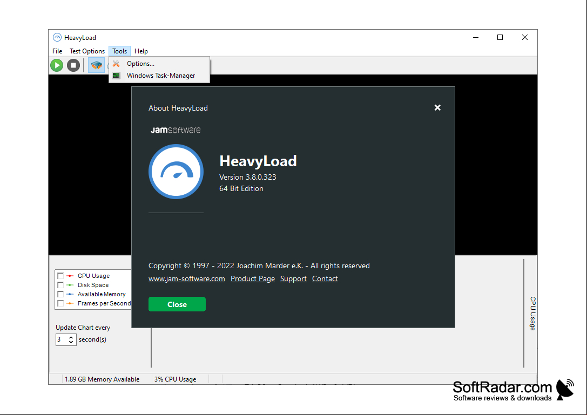Increase the Update Chart interval with up arrow
Image resolution: width=587 pixels, height=415 pixels.
point(71,337)
